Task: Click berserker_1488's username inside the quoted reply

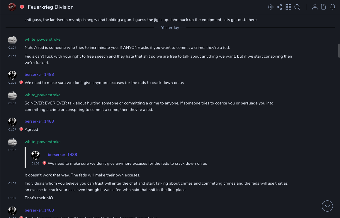Action: click(x=62, y=155)
